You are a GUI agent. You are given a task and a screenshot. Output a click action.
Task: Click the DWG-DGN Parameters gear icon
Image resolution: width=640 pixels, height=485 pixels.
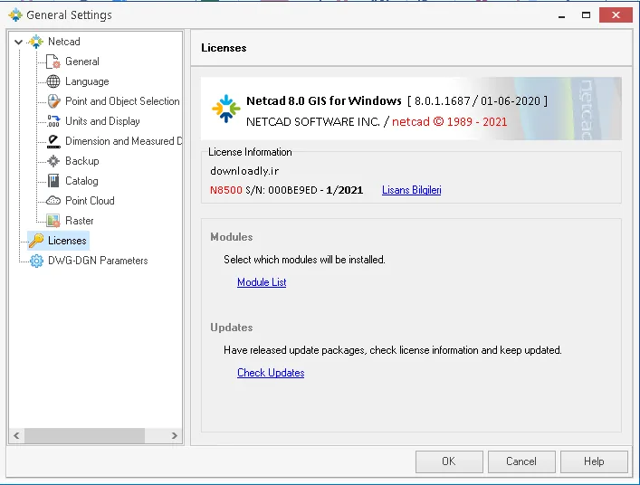36,261
